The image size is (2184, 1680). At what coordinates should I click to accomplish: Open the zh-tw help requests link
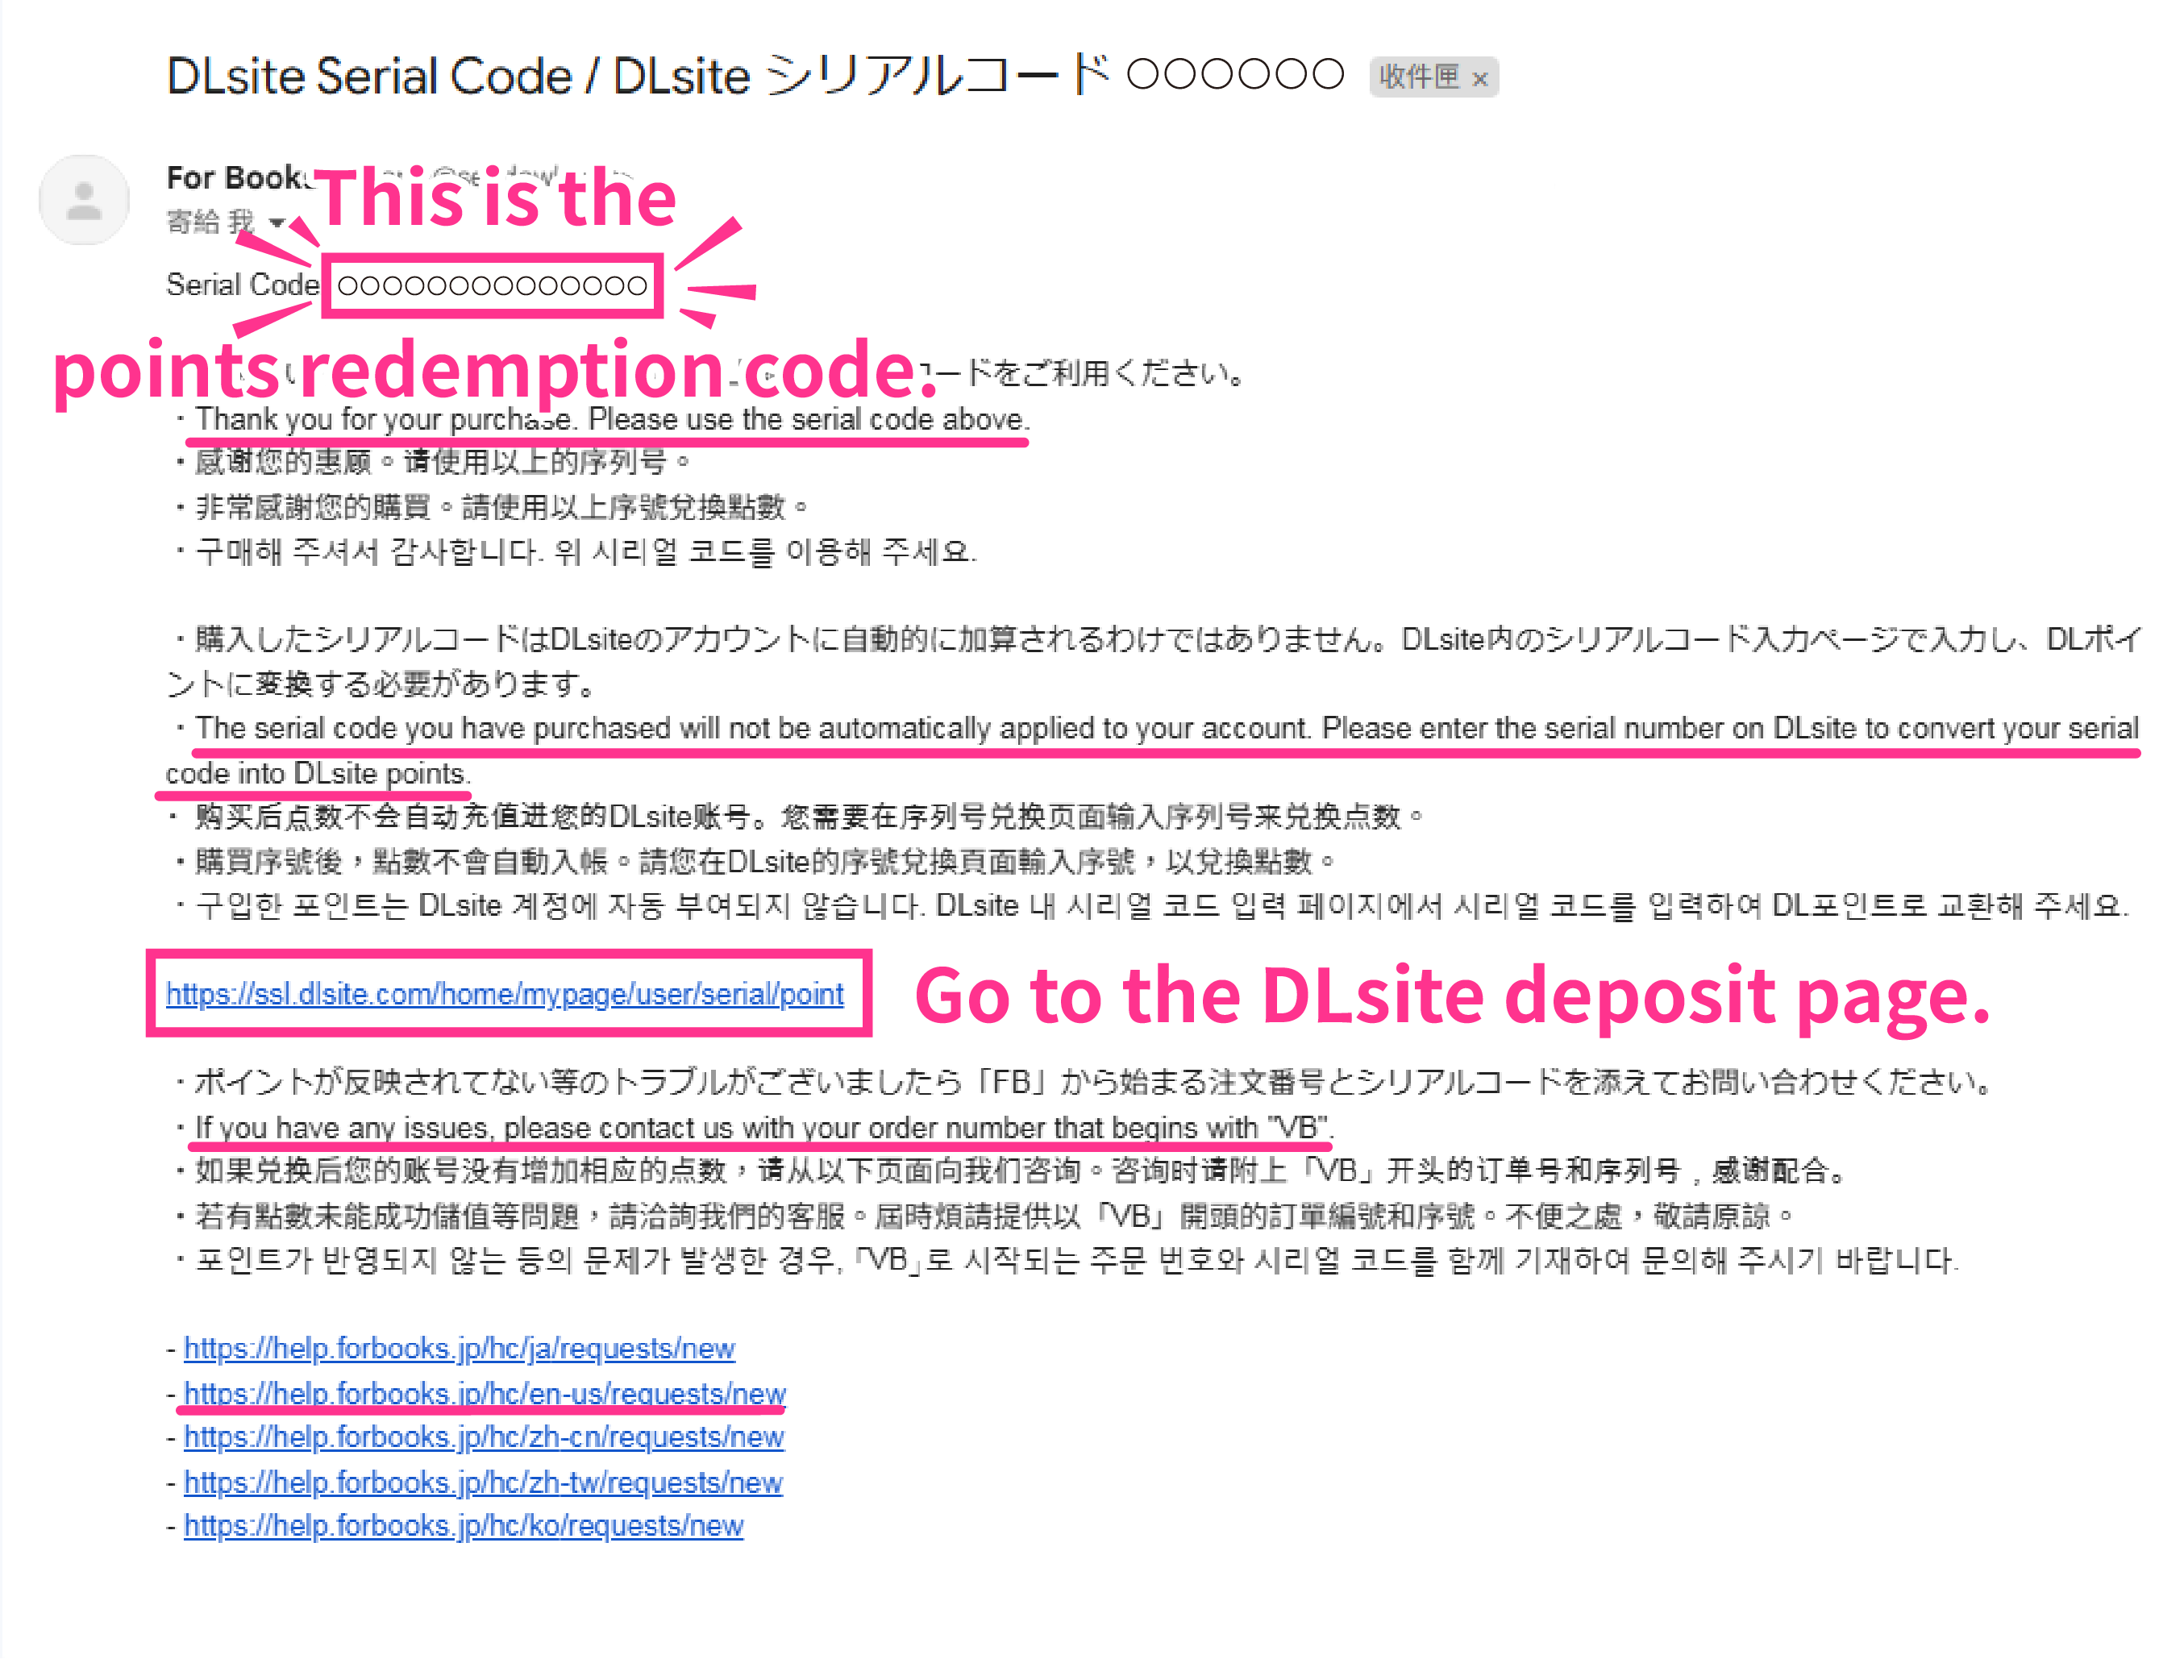point(481,1483)
